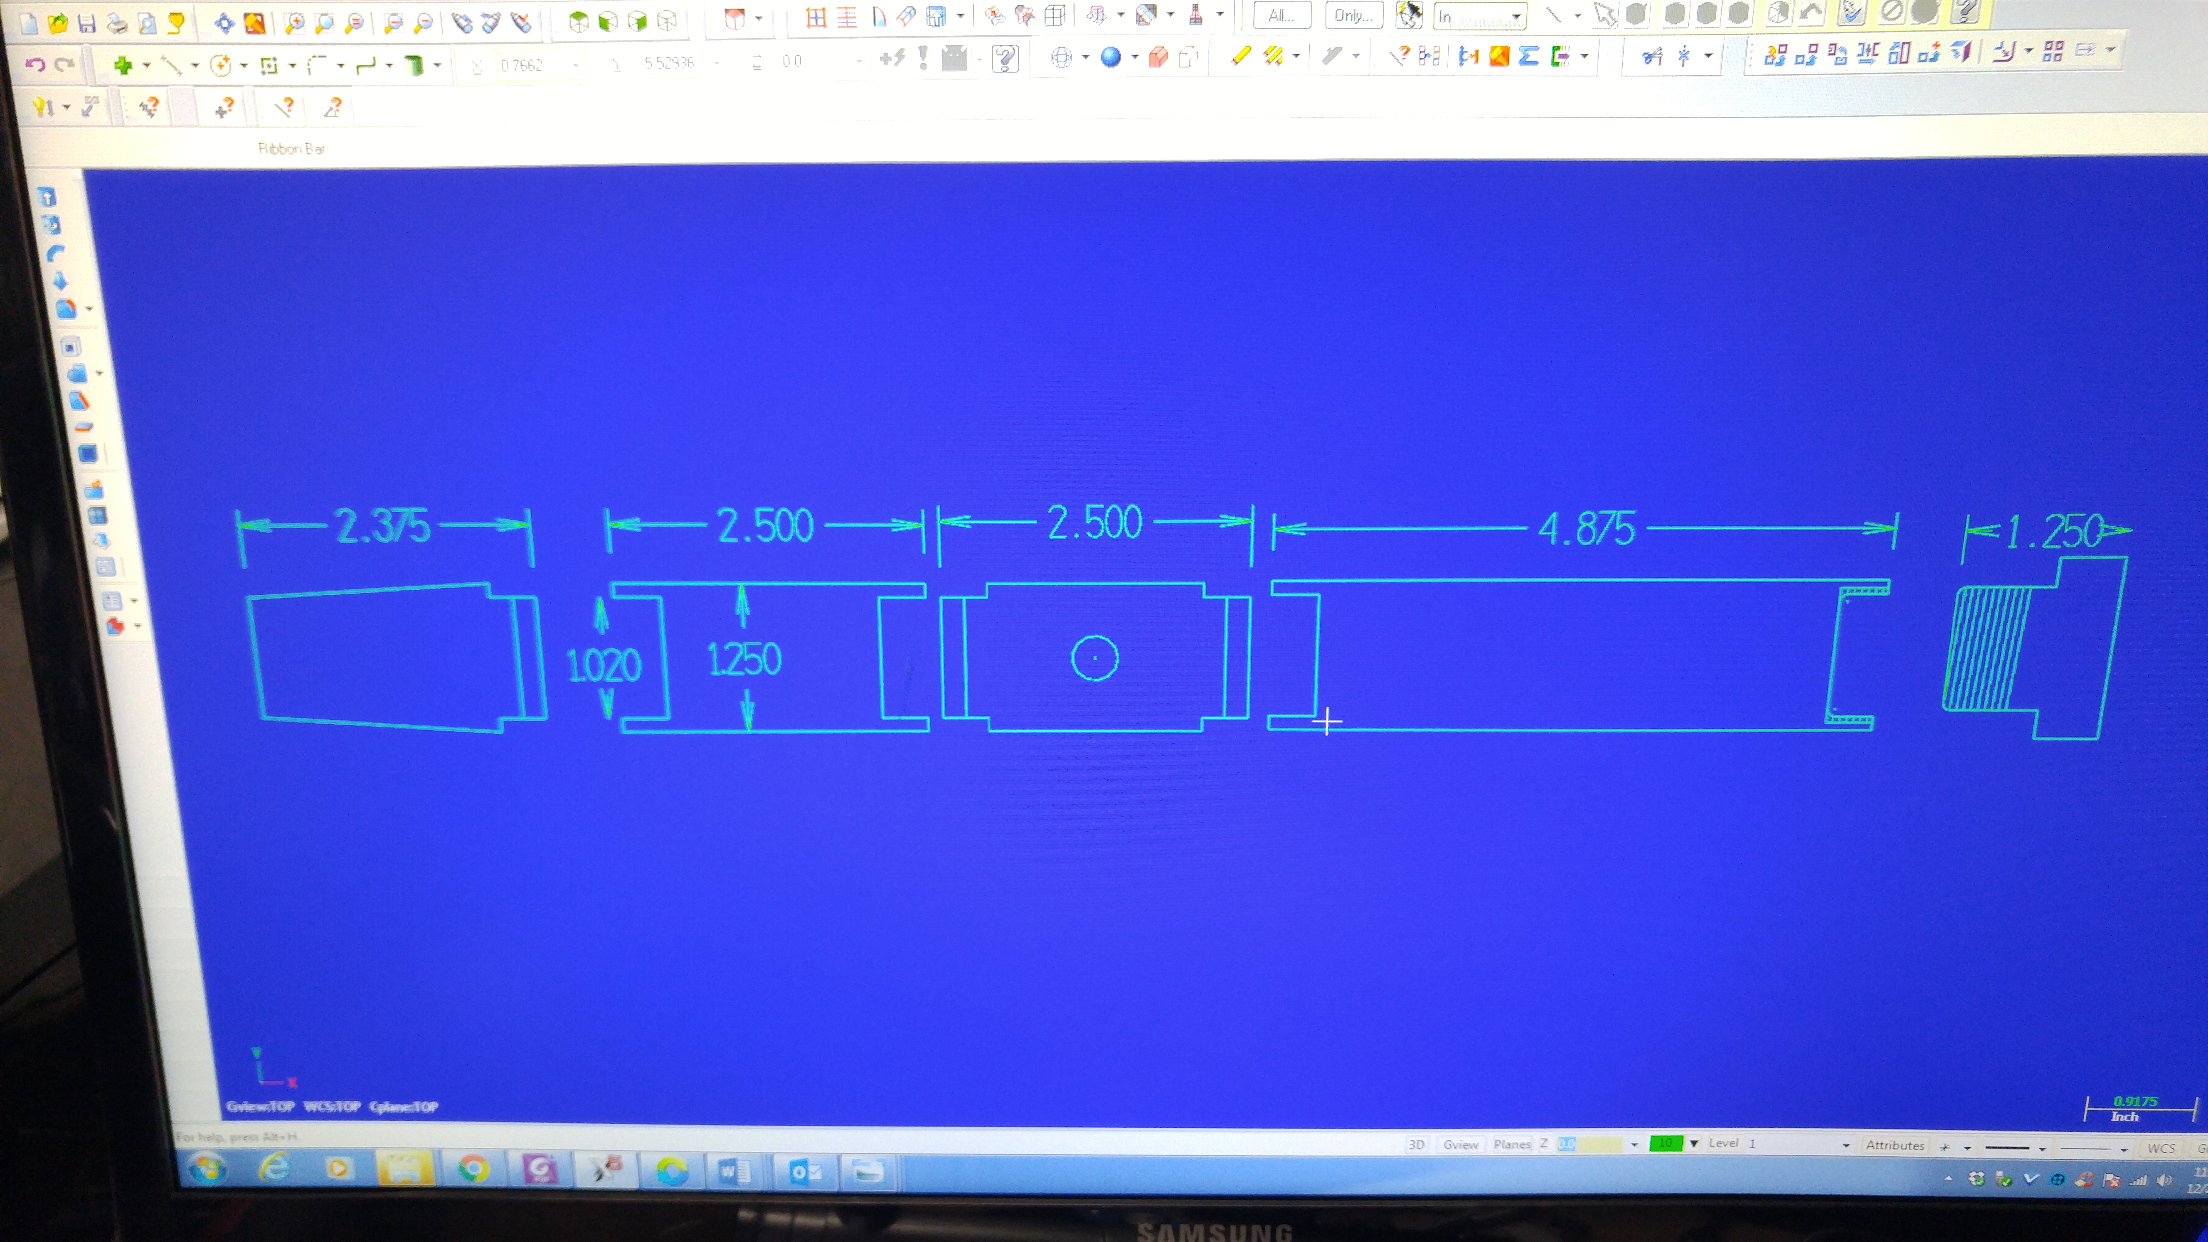
Task: Click the Create Circle Center Point icon
Action: pos(220,65)
